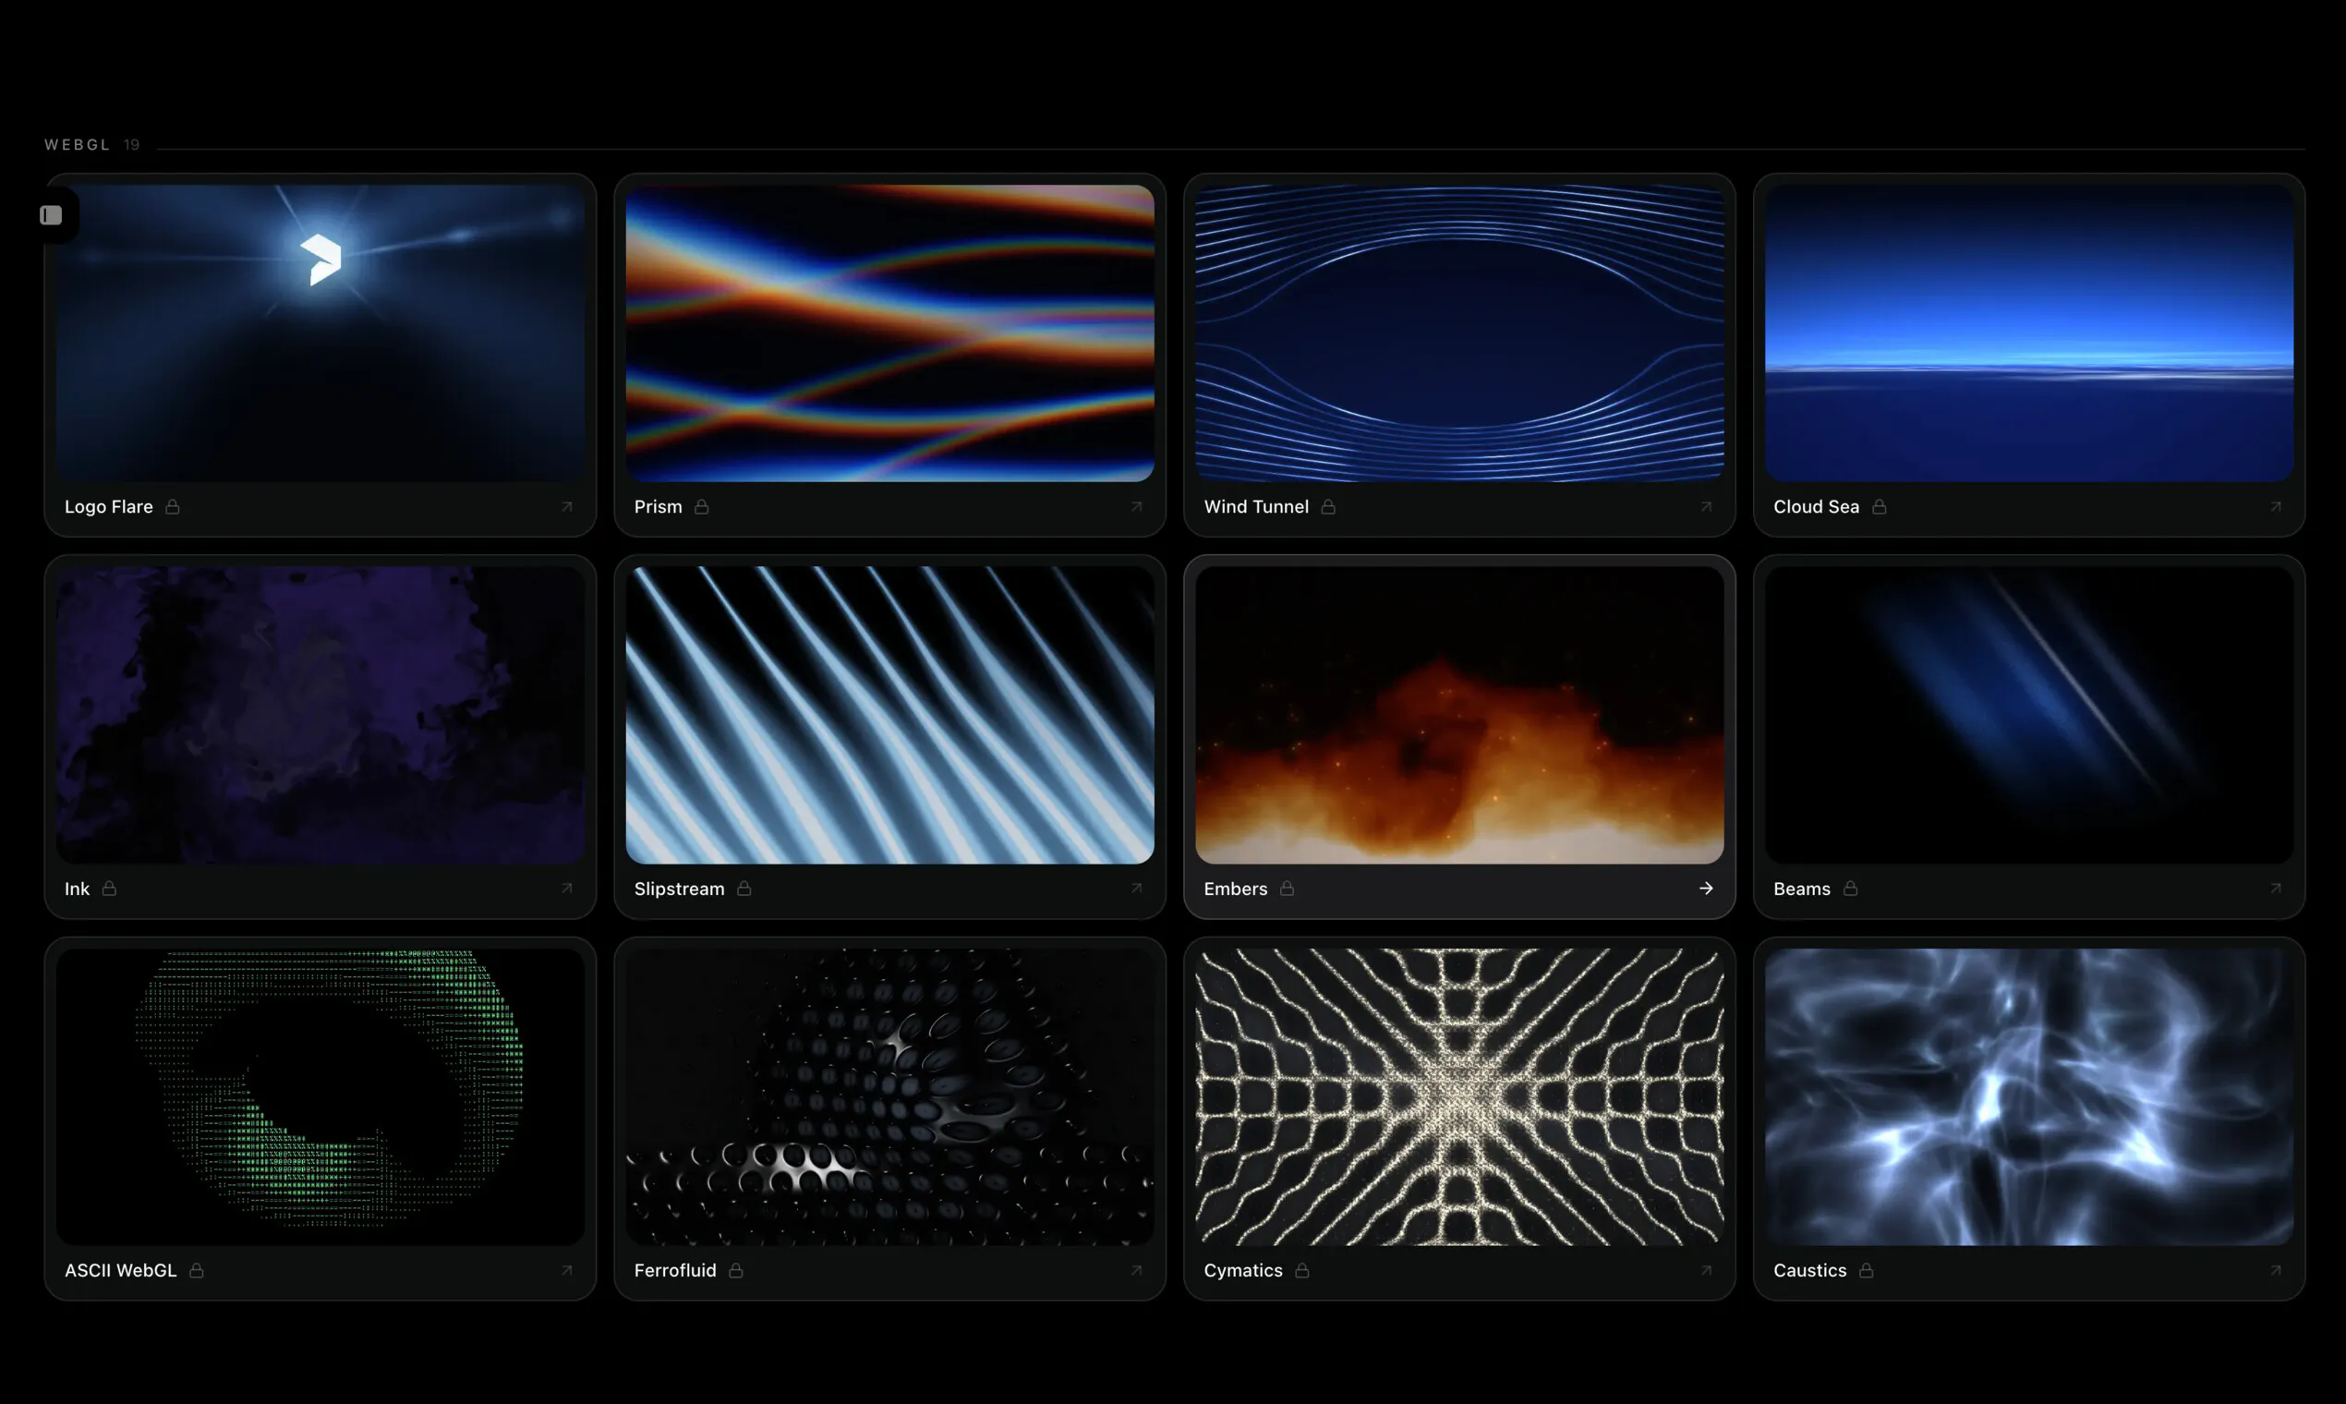Select the green ASCII WebGL preview
The height and width of the screenshot is (1404, 2346).
[320, 1097]
